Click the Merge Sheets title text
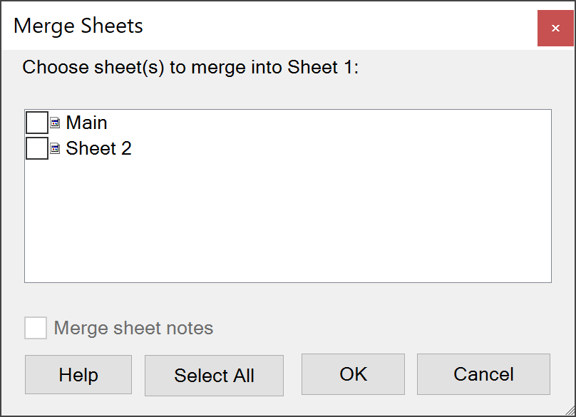576x417 pixels. 78,26
